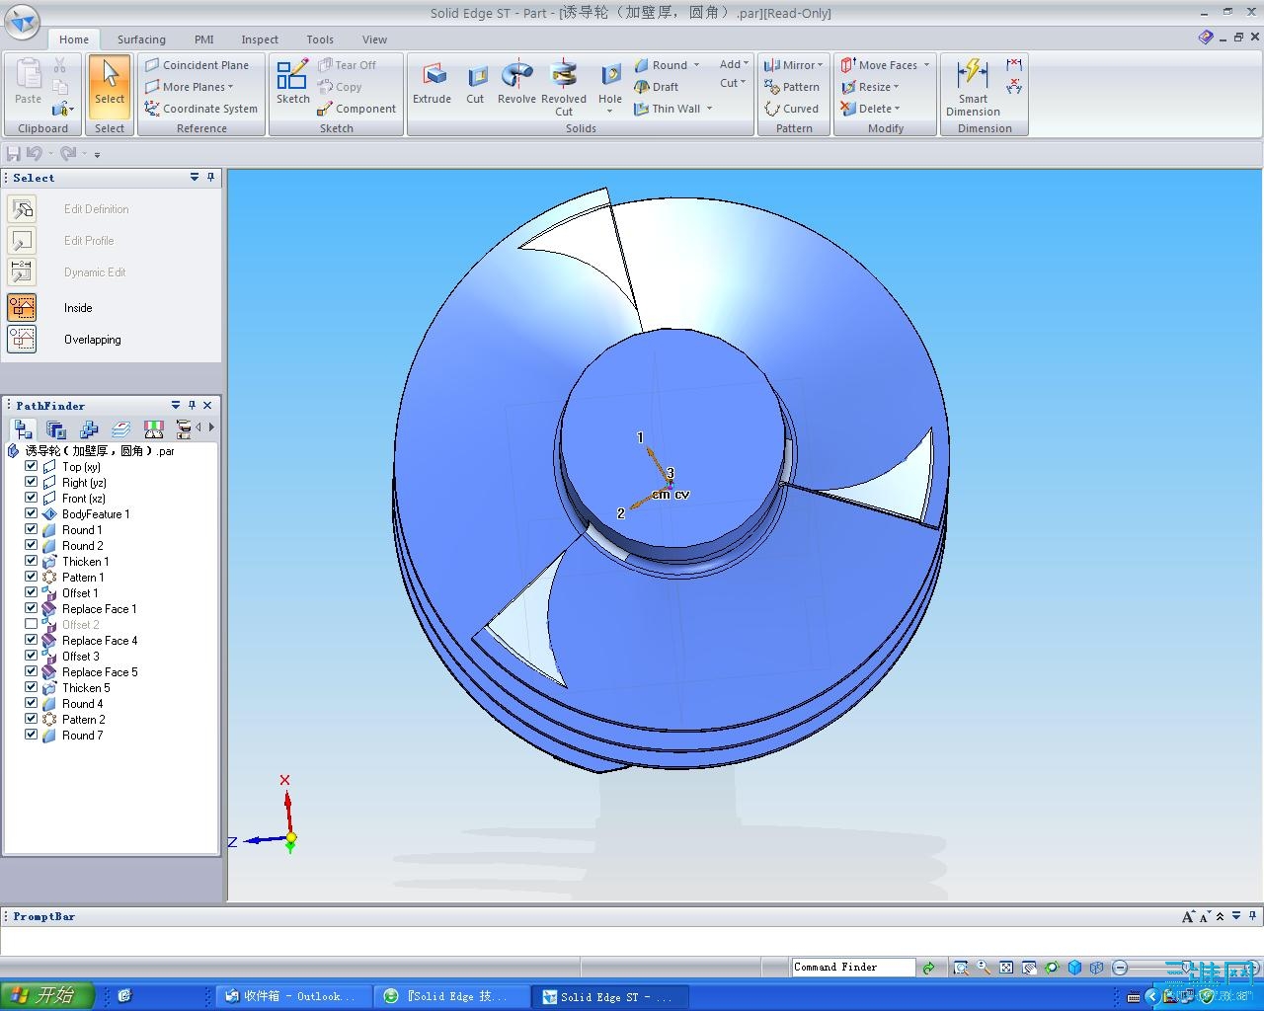Open the sensors tab in PathFinder
The width and height of the screenshot is (1264, 1011).
pos(153,429)
